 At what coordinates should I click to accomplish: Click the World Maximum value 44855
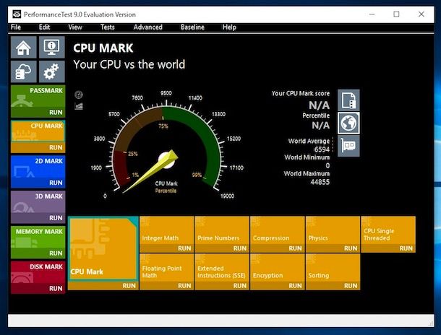point(320,182)
